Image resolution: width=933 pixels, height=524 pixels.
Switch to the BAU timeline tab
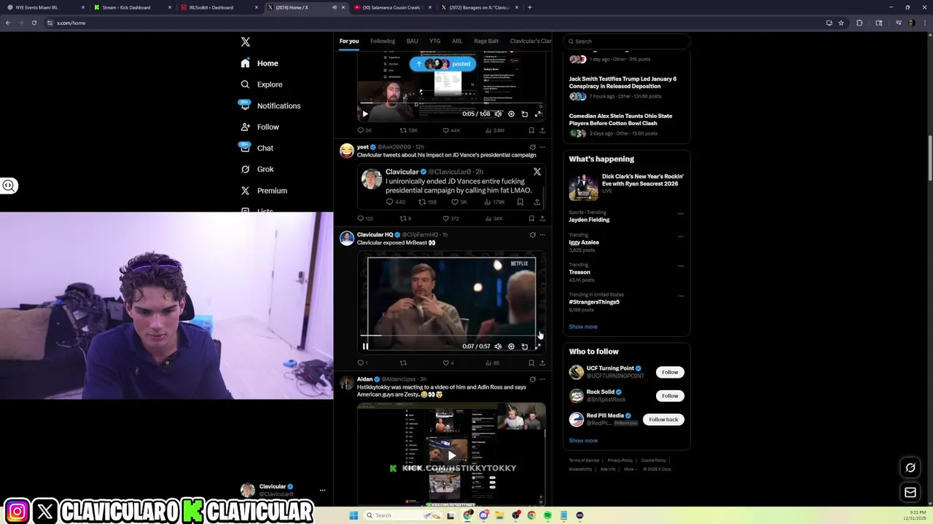point(412,41)
